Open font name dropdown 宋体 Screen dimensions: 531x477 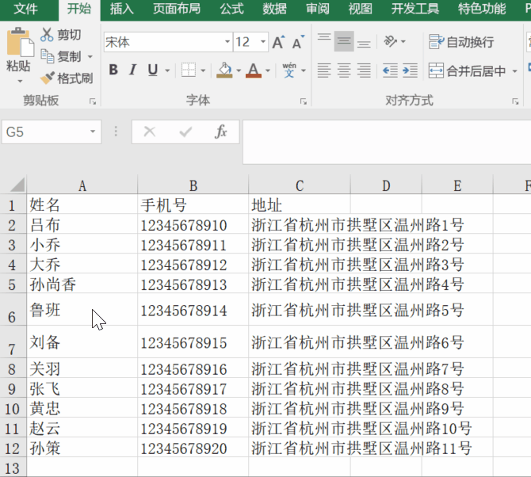click(227, 42)
